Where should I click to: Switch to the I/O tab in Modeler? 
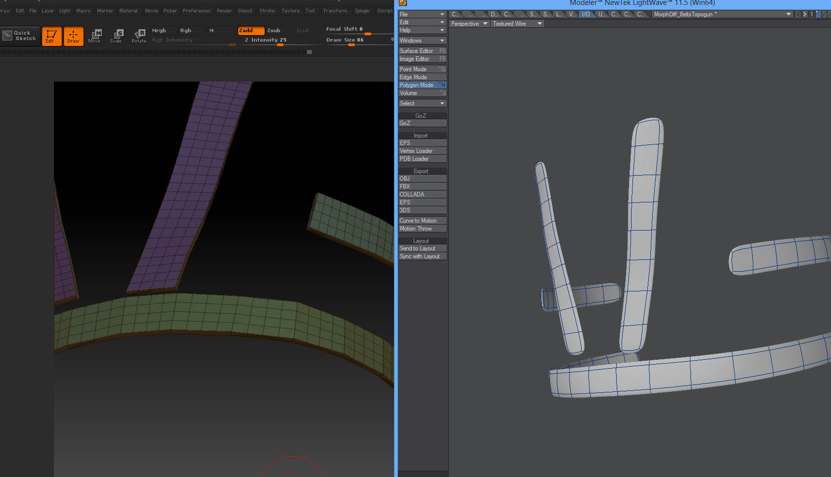click(x=586, y=14)
